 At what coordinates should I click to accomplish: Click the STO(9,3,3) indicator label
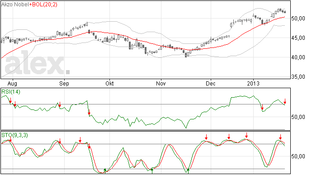click(15, 135)
